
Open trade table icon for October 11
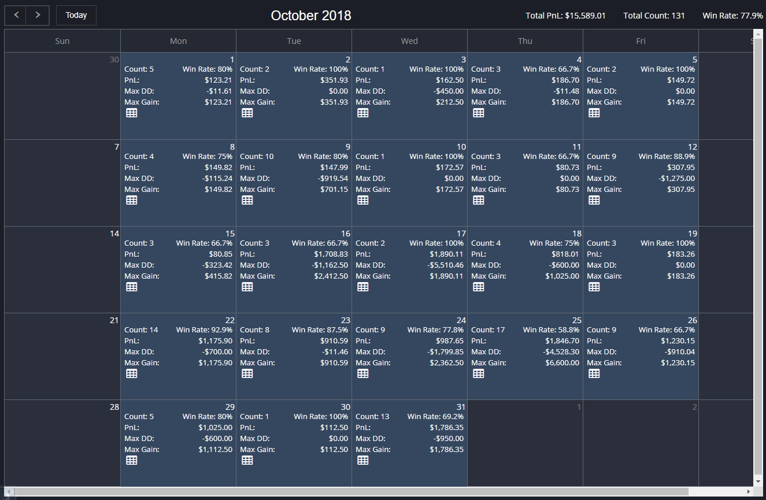479,200
